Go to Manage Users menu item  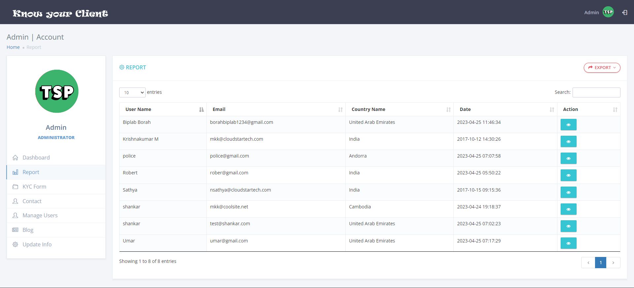[x=40, y=215]
